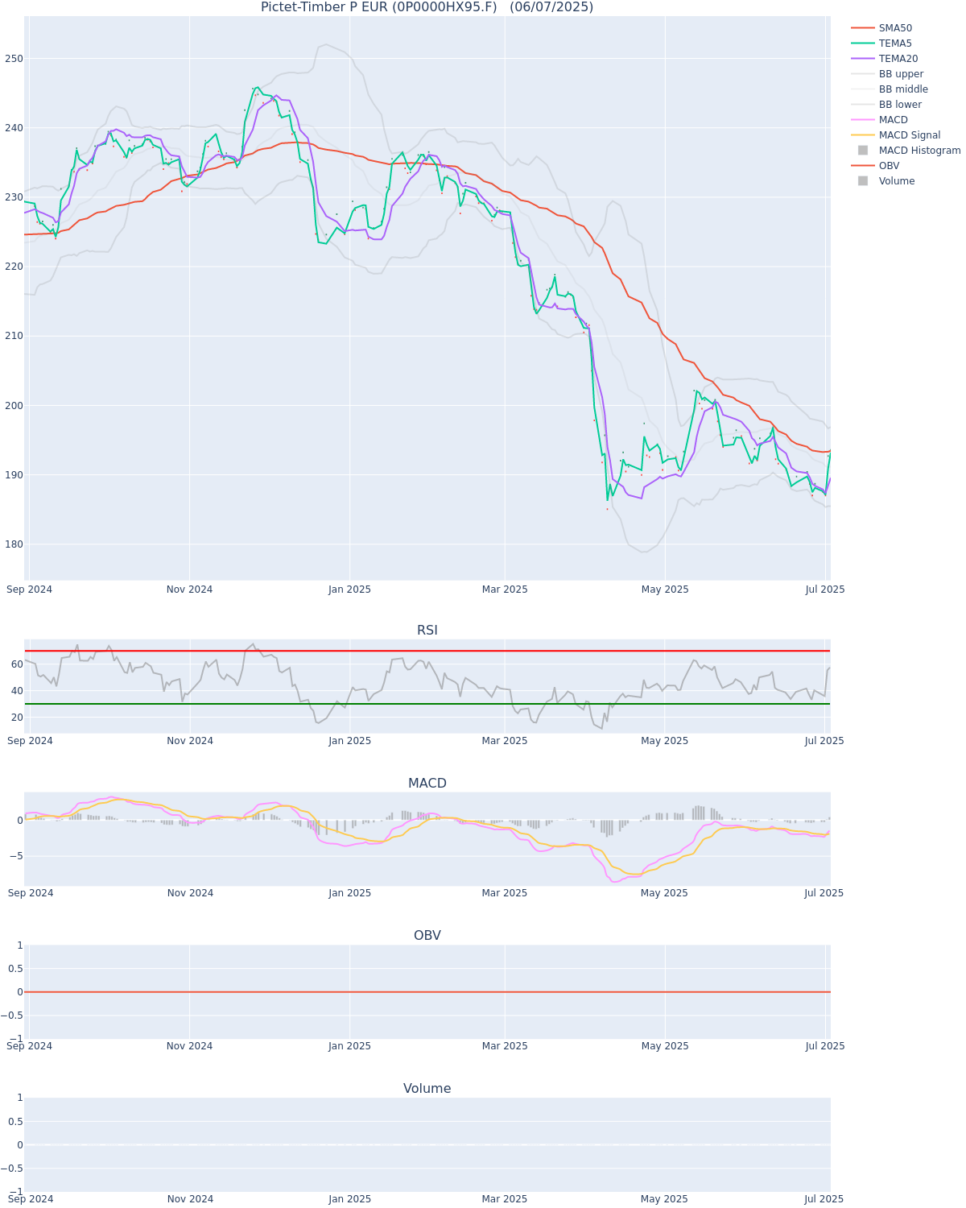The width and height of the screenshot is (966, 1208).
Task: Click the −5 label on MACD axis
Action: 14,856
